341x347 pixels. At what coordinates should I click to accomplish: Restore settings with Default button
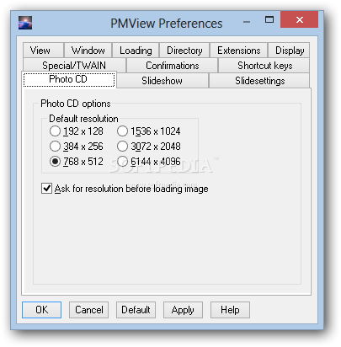point(136,310)
